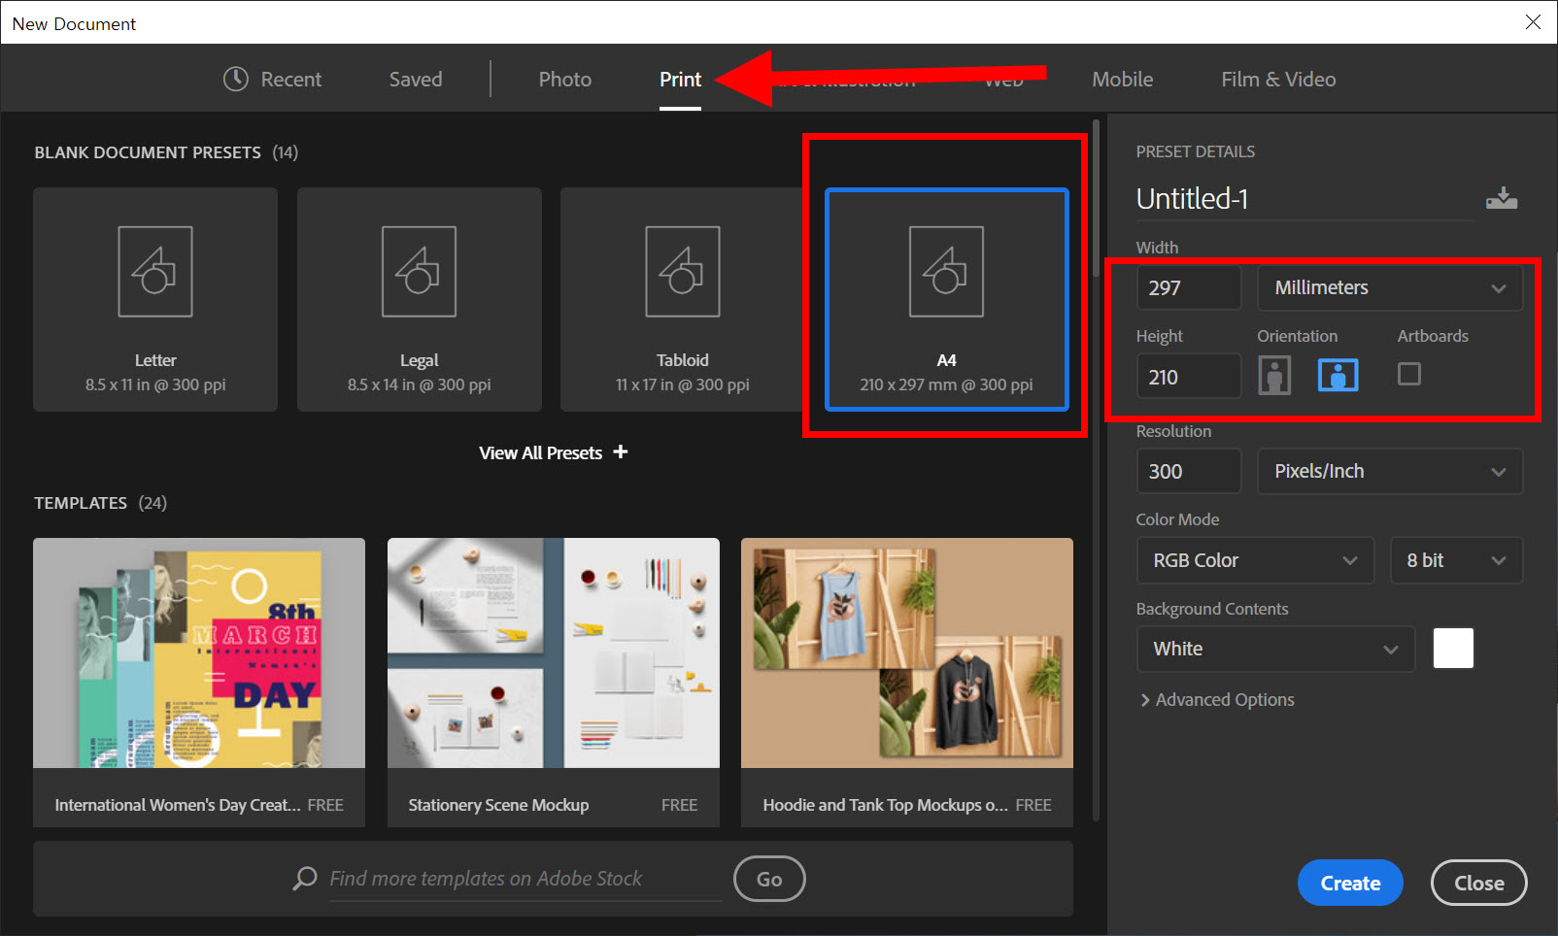Screen dimensions: 1558x936
Task: Click the Height input field showing 210
Action: point(1189,377)
